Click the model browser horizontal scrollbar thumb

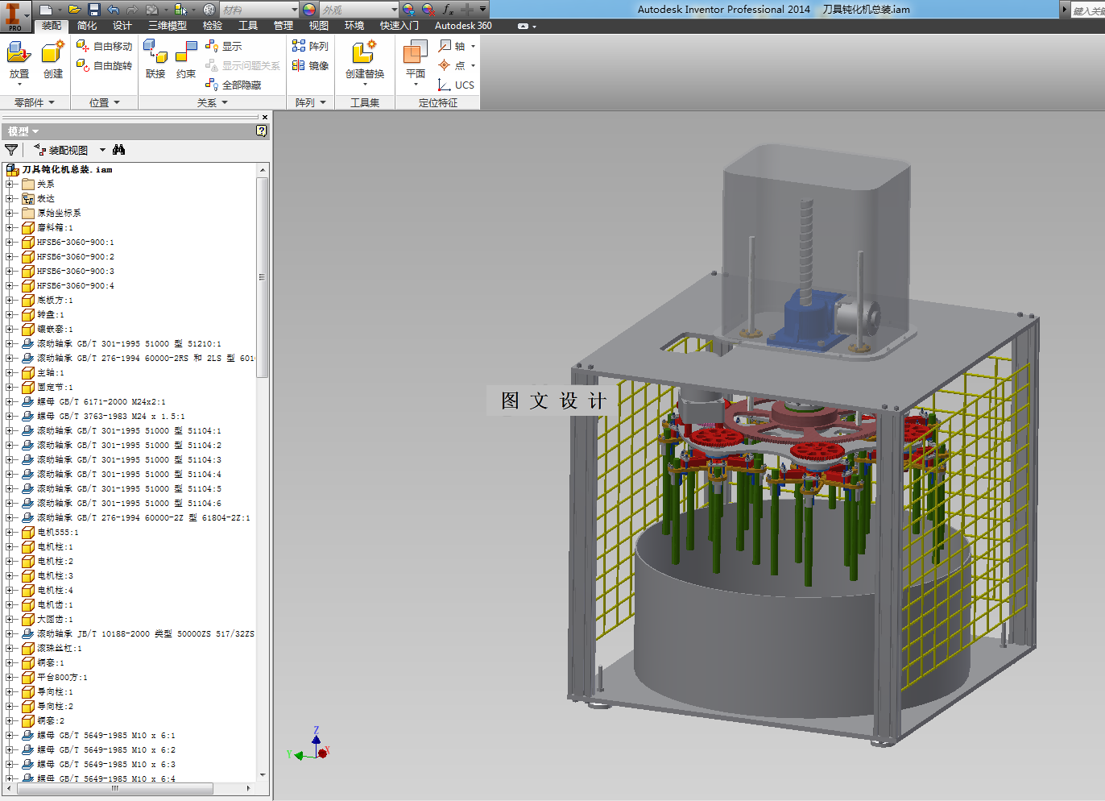point(114,789)
